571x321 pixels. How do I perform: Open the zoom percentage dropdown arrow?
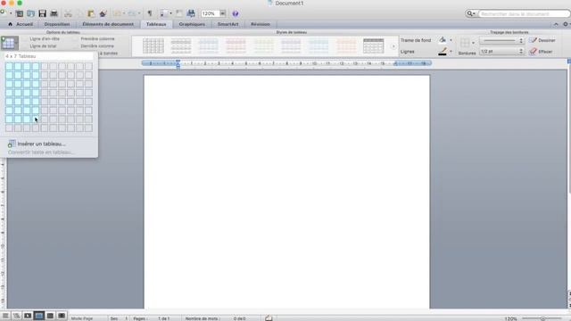pos(222,13)
